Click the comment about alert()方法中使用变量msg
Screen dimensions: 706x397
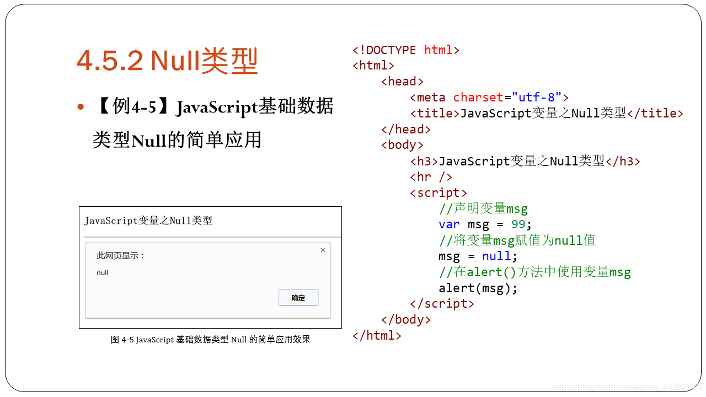[x=534, y=272]
